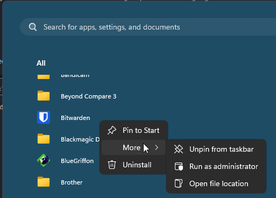Select Unpin from taskbar option
276x198 pixels.
click(x=216, y=149)
